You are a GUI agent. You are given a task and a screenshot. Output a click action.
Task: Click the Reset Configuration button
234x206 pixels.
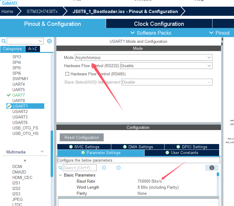pyautogui.click(x=82, y=137)
